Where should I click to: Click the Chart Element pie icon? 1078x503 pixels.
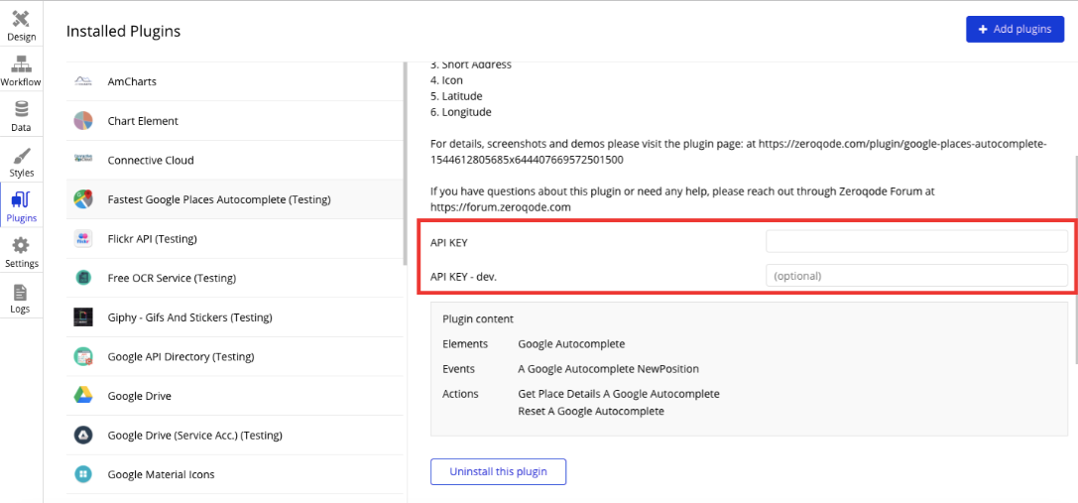tap(83, 121)
